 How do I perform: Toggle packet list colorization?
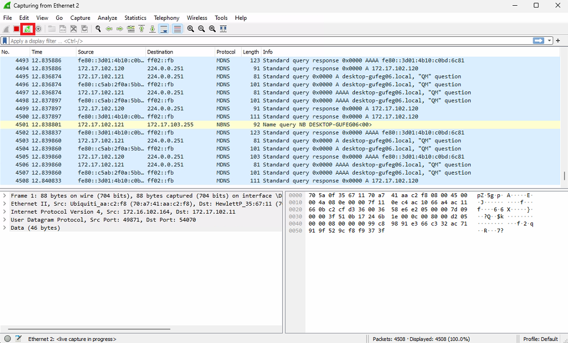pyautogui.click(x=177, y=29)
